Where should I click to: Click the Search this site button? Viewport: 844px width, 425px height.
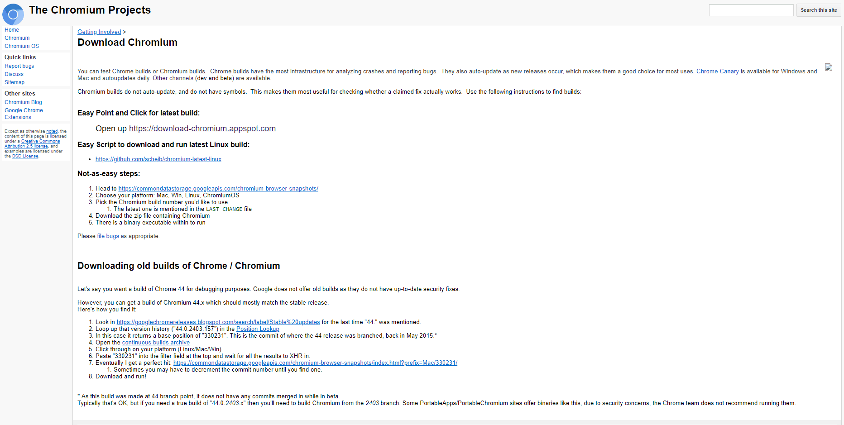pyautogui.click(x=819, y=10)
